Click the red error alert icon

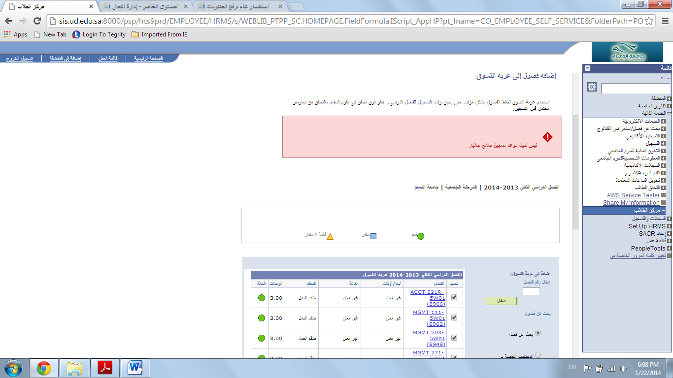[x=547, y=137]
